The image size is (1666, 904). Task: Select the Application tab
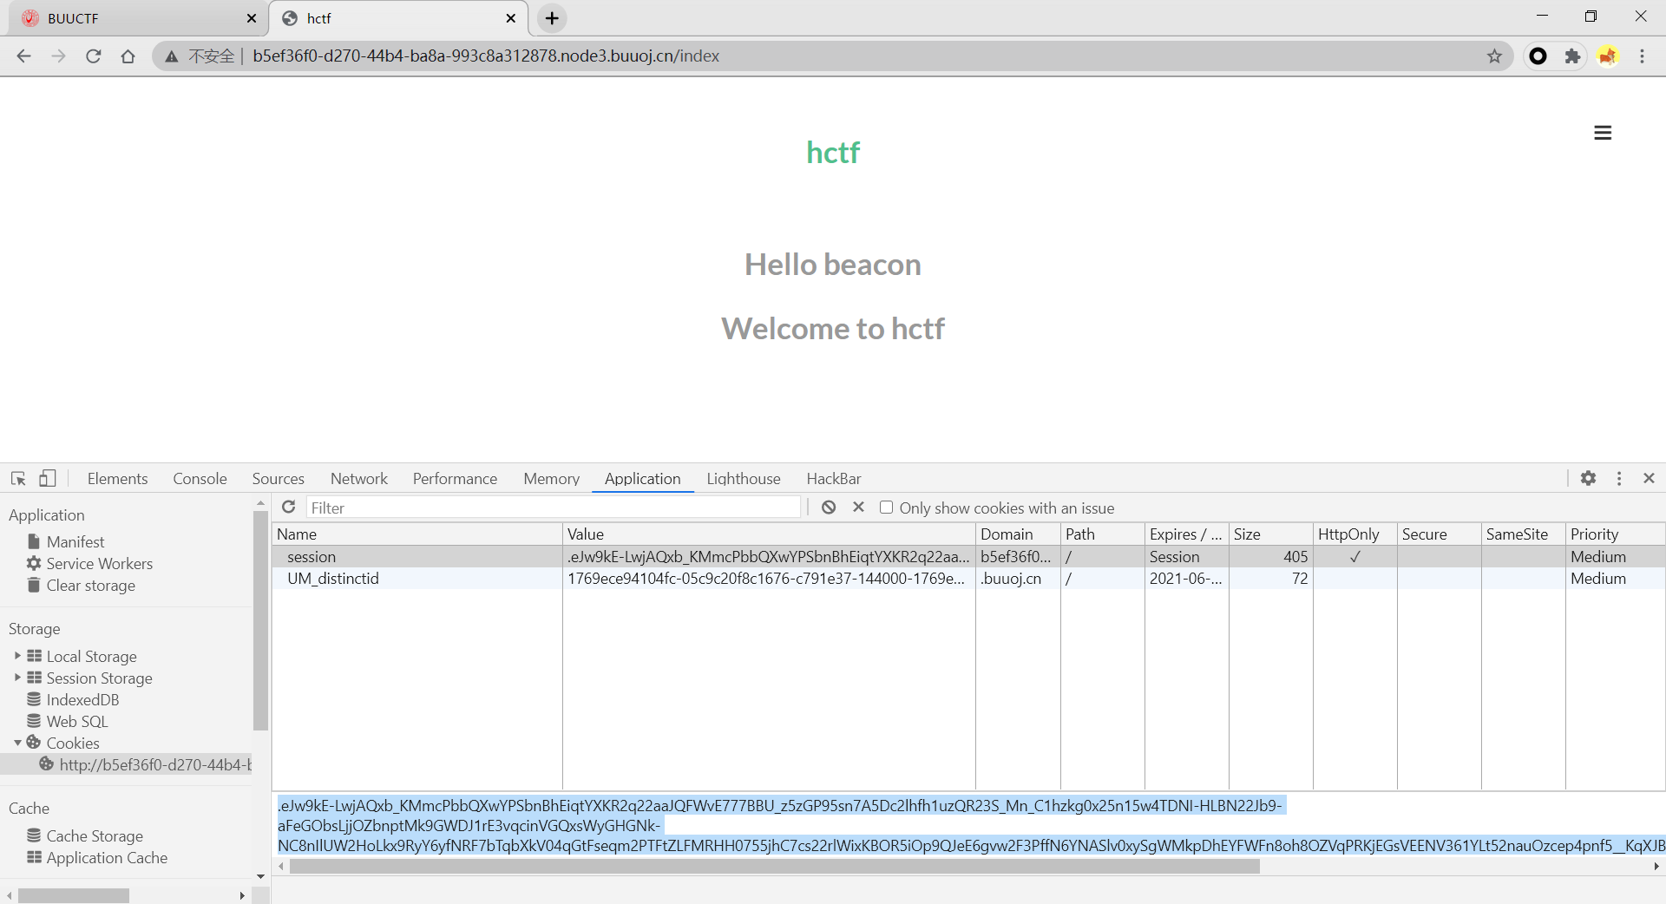[x=642, y=478]
